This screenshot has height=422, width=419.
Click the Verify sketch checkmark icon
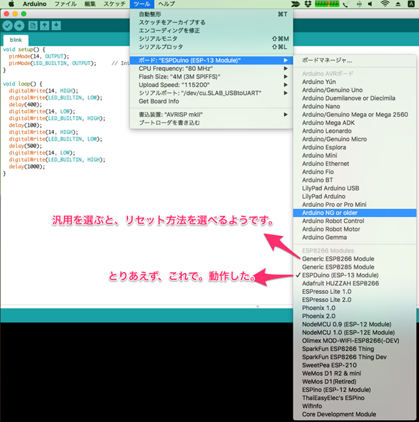tap(7, 25)
